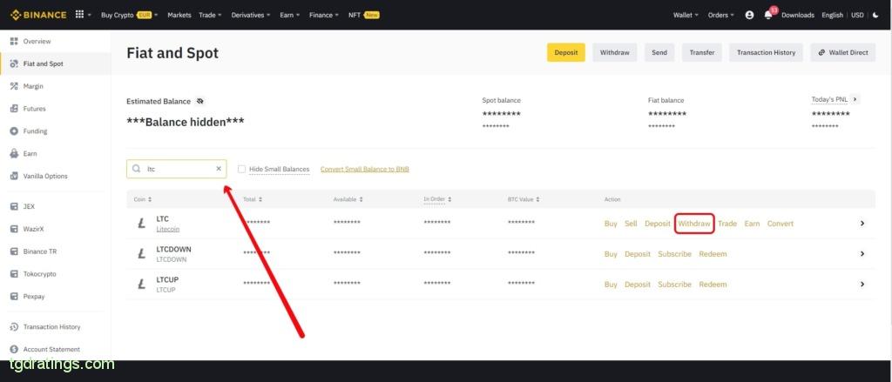This screenshot has height=382, width=892.
Task: Expand Today's PNL arrow
Action: click(x=855, y=99)
